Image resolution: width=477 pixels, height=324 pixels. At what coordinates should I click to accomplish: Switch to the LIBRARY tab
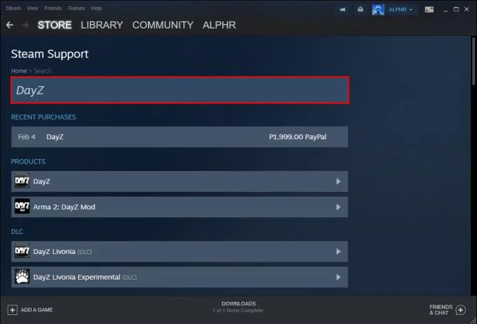click(102, 25)
